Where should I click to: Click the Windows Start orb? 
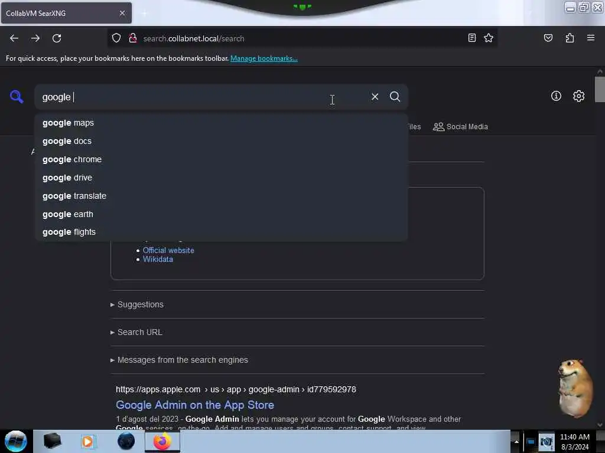click(16, 441)
